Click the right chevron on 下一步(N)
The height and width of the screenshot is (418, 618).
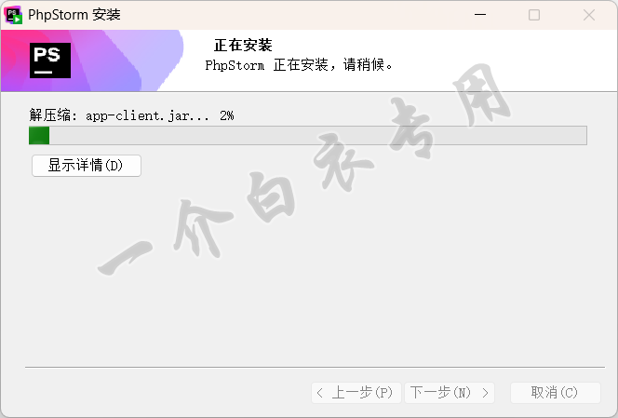[x=485, y=393]
